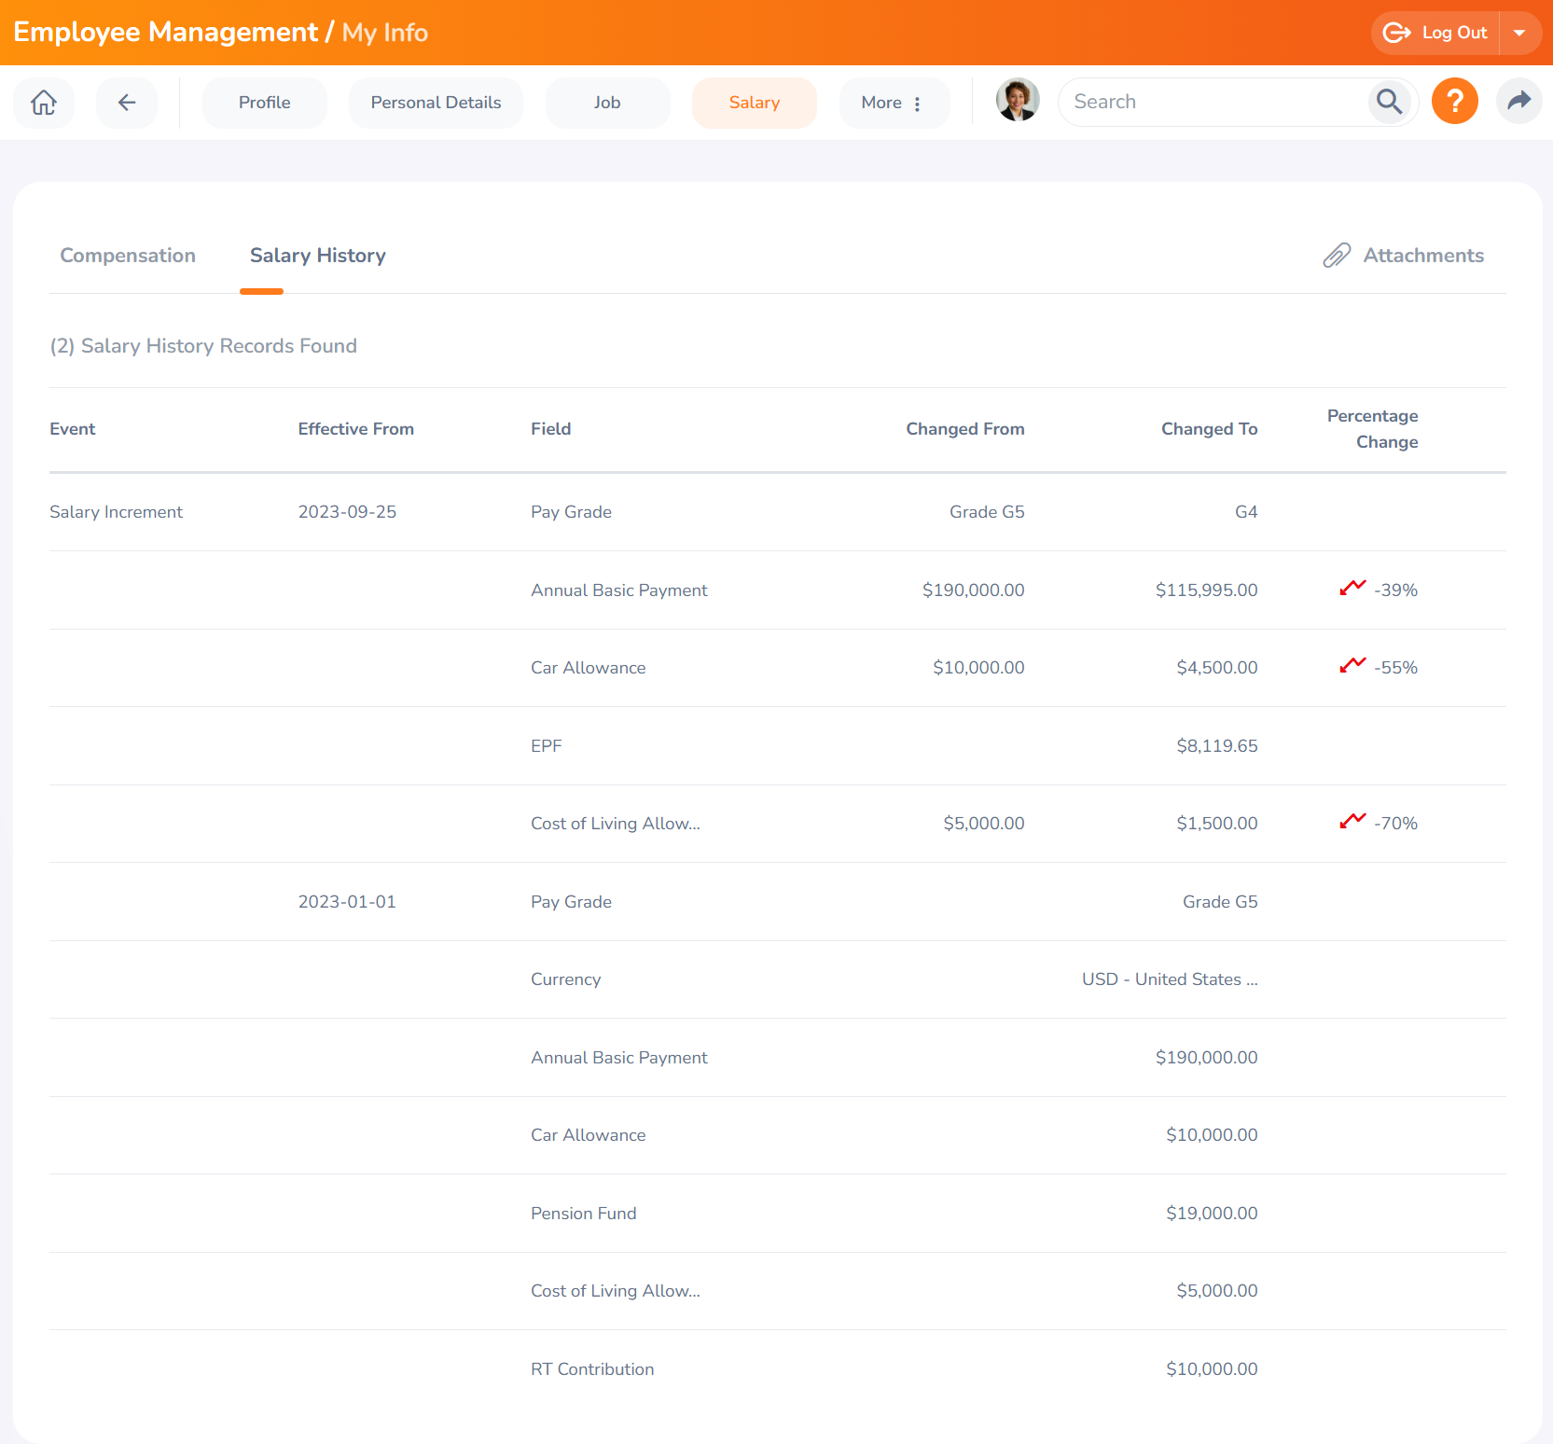
Task: Click the search magnifier icon
Action: pyautogui.click(x=1389, y=102)
